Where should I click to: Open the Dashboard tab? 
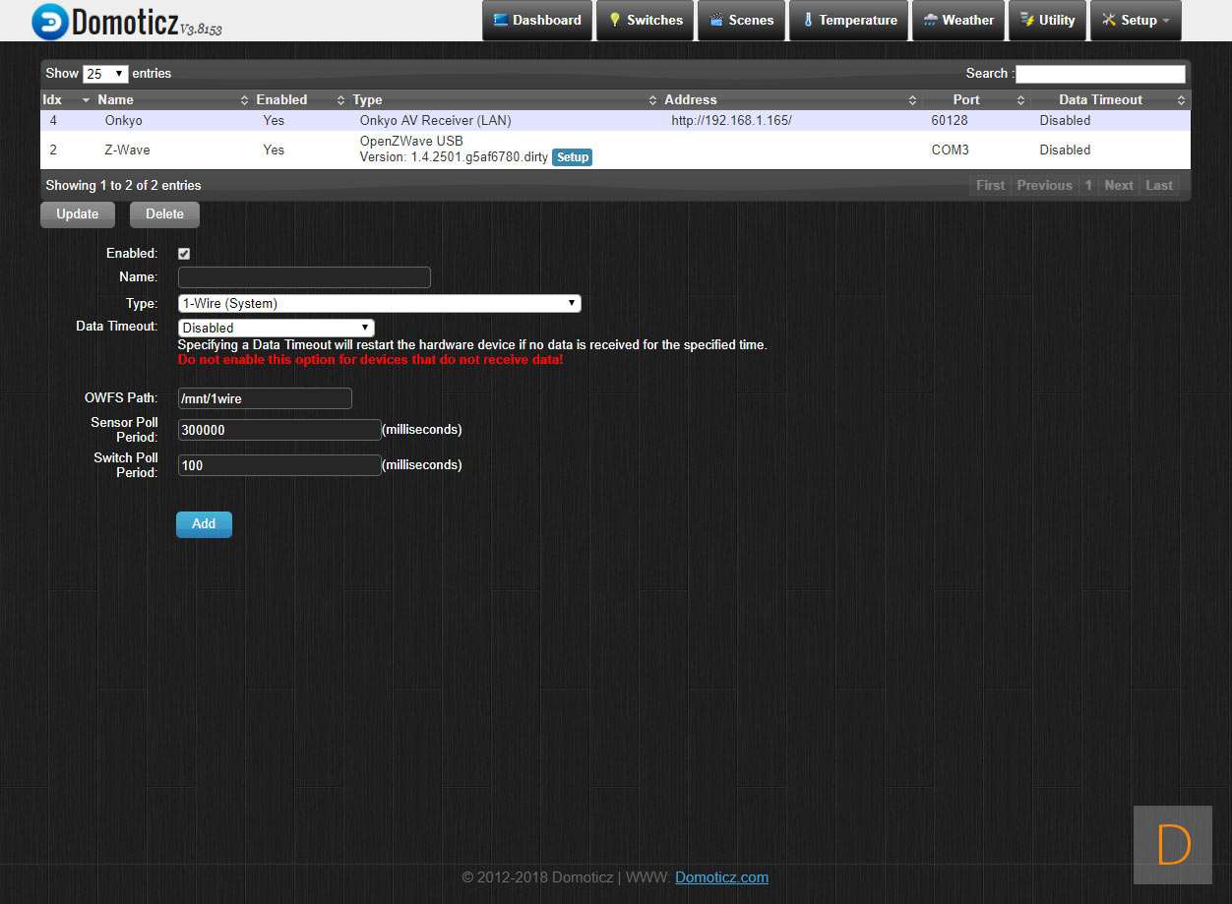click(537, 21)
